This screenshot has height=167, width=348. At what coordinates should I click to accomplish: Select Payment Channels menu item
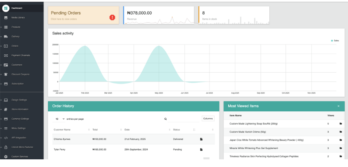(x=21, y=55)
